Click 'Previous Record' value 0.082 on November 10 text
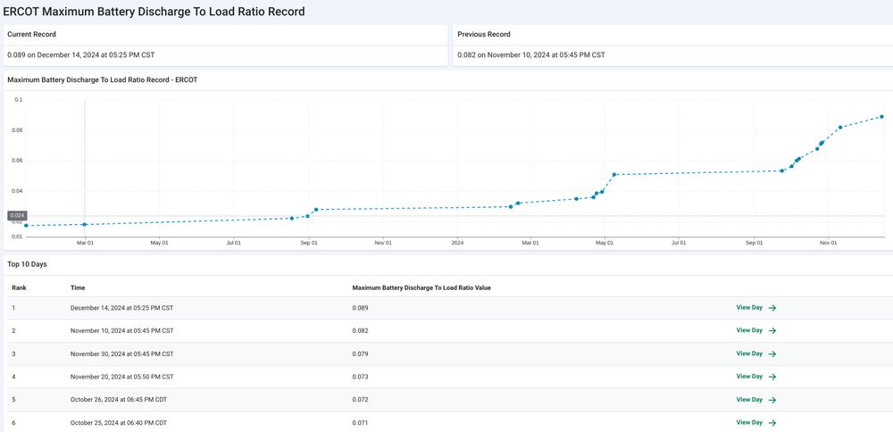 click(x=531, y=55)
